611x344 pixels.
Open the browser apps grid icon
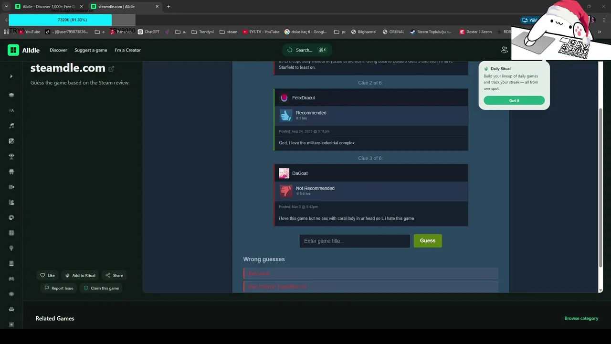(6, 32)
